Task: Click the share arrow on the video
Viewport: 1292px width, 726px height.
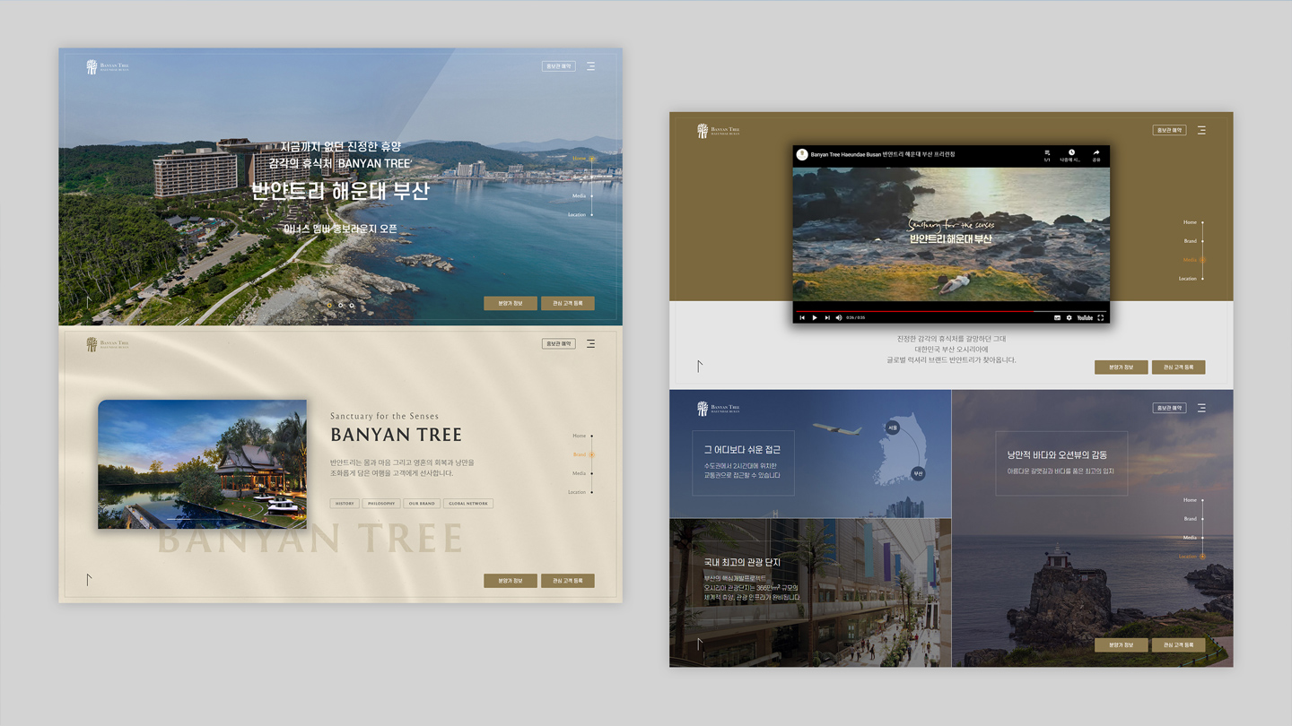Action: point(1096,154)
